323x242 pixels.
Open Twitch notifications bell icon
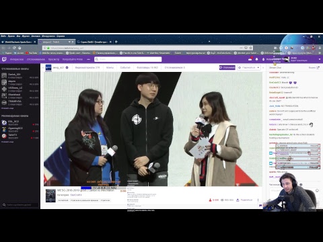(x=257, y=59)
